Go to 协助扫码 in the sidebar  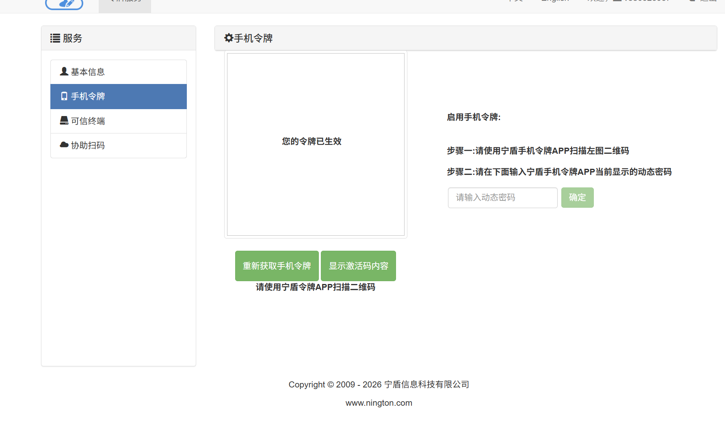(119, 145)
